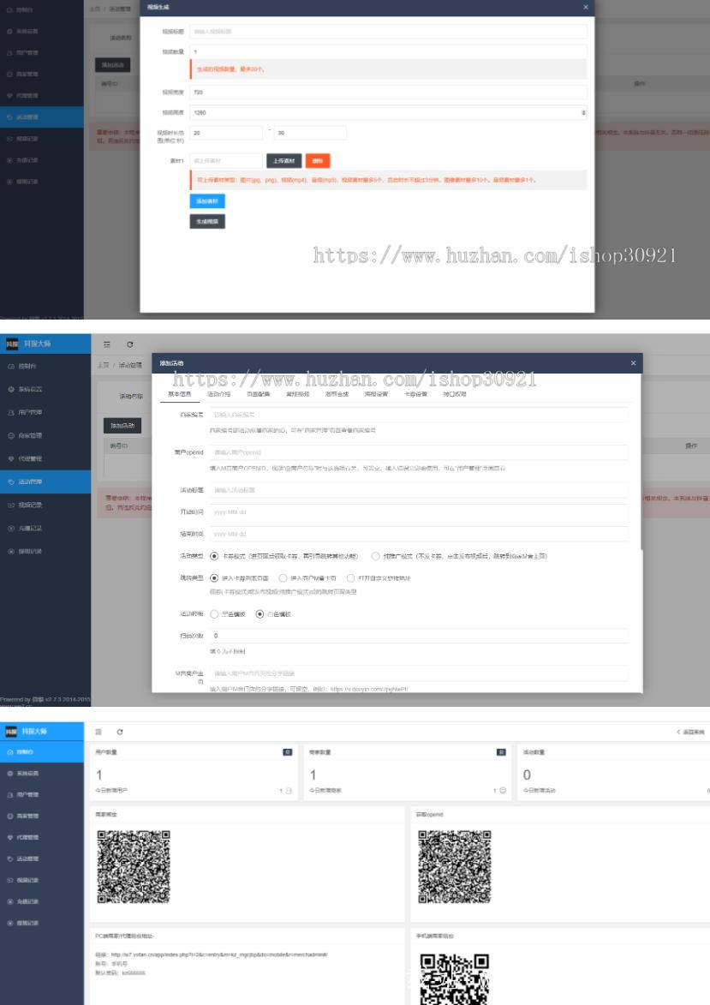This screenshot has width=710, height=1005.
Task: Click the PC backend URL link text
Action: 218,954
